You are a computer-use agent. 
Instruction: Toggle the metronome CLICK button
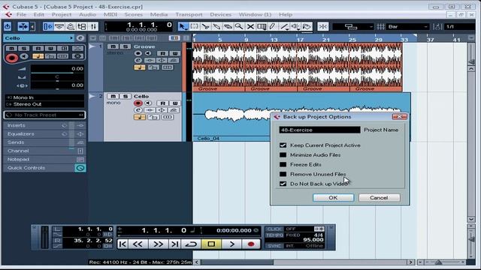(x=274, y=229)
